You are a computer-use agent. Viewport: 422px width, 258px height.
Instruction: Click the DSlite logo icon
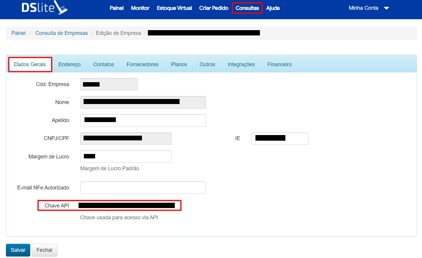[44, 8]
